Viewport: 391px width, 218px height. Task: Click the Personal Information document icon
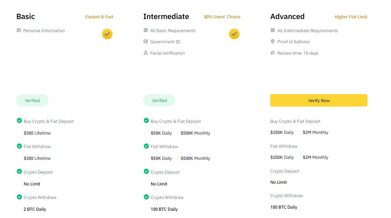(x=18, y=30)
